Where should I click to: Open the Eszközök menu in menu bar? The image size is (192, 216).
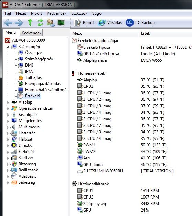click(x=79, y=13)
